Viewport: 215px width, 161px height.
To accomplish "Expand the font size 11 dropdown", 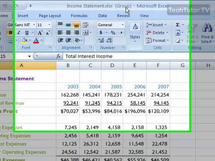I will pyautogui.click(x=49, y=25).
